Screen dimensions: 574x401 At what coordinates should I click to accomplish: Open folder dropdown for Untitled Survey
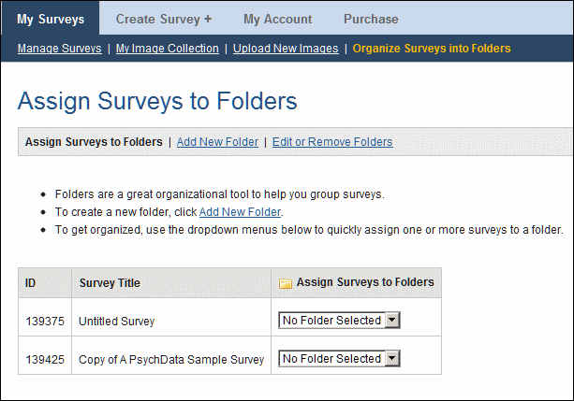click(x=339, y=321)
